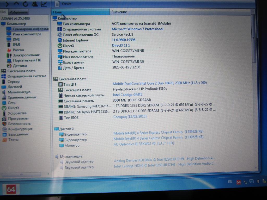267x200 pixels.
Task: Open the user/remote toolbar icon
Action: pos(35,4)
